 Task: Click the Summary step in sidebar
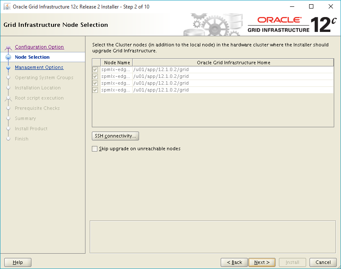point(26,118)
